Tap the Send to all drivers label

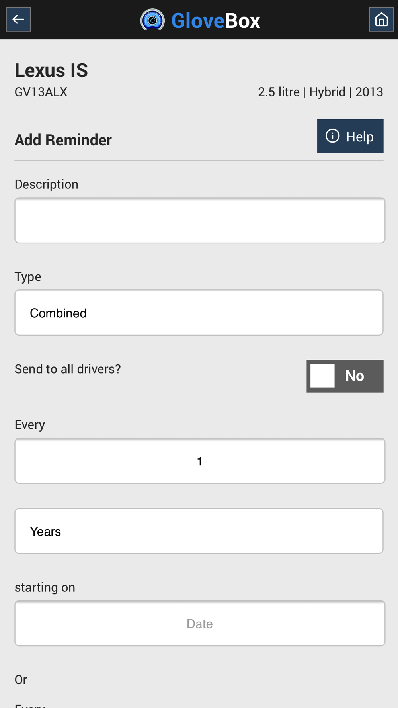pos(68,369)
